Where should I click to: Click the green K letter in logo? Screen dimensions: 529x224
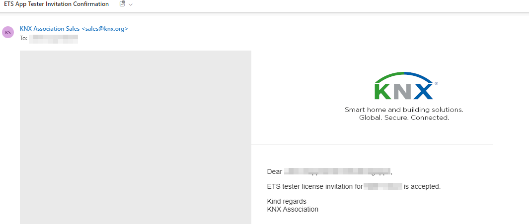pyautogui.click(x=383, y=91)
